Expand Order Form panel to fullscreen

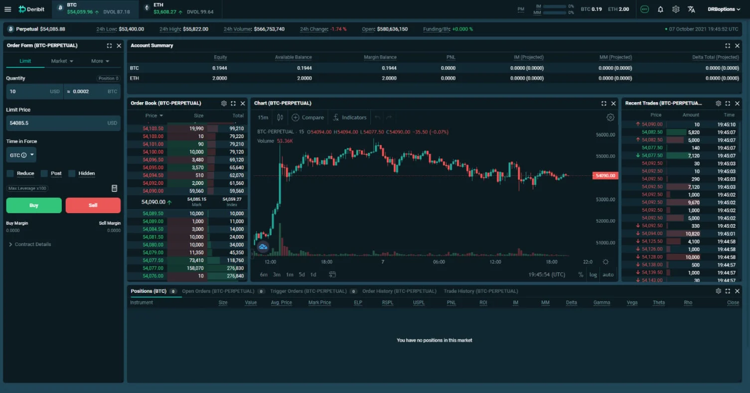coord(109,45)
